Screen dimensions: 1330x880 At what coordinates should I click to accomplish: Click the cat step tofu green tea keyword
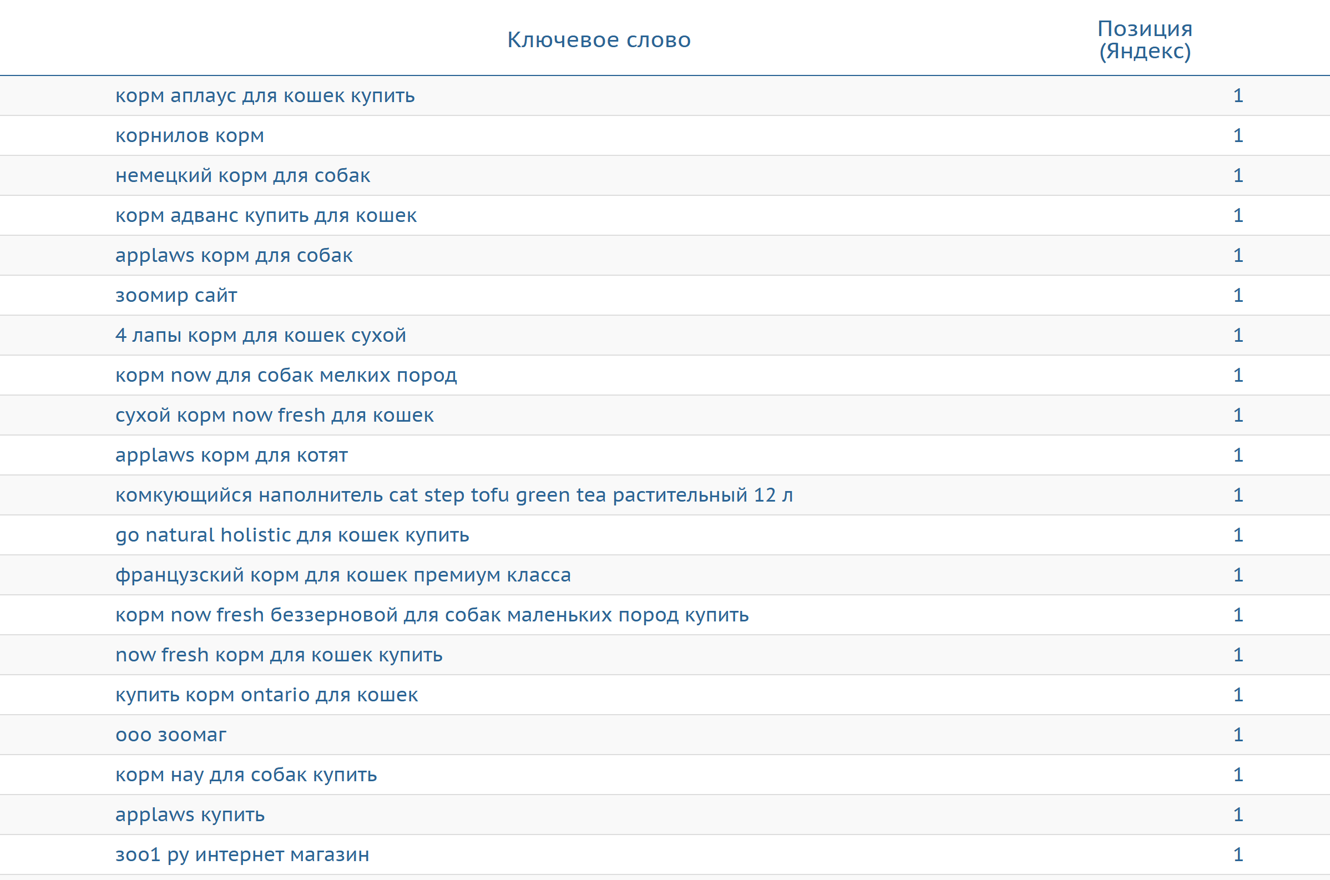pyautogui.click(x=454, y=495)
